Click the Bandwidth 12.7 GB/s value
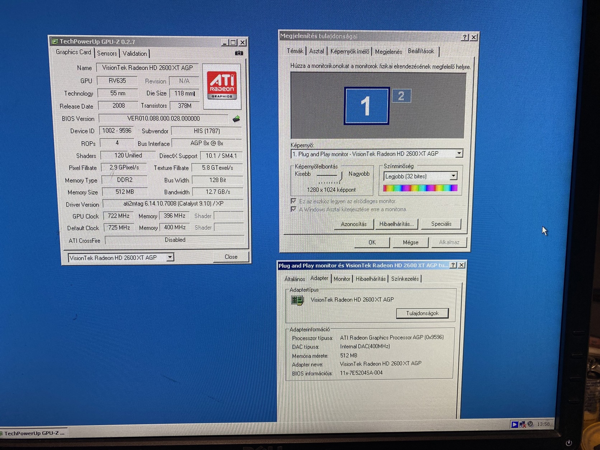This screenshot has width=600, height=450. tap(218, 192)
